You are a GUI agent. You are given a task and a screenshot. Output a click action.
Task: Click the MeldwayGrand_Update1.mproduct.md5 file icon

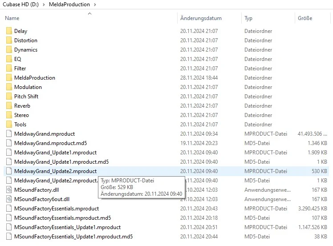click(x=9, y=162)
